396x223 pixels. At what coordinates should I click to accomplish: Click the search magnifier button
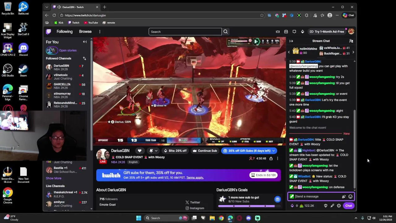point(226,32)
